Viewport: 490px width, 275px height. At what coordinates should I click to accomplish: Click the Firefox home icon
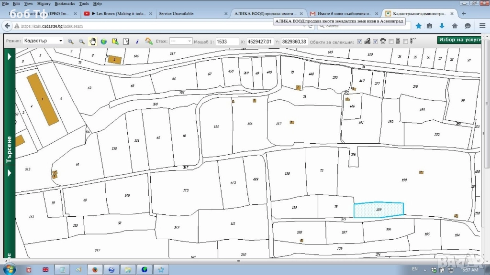coord(455,26)
